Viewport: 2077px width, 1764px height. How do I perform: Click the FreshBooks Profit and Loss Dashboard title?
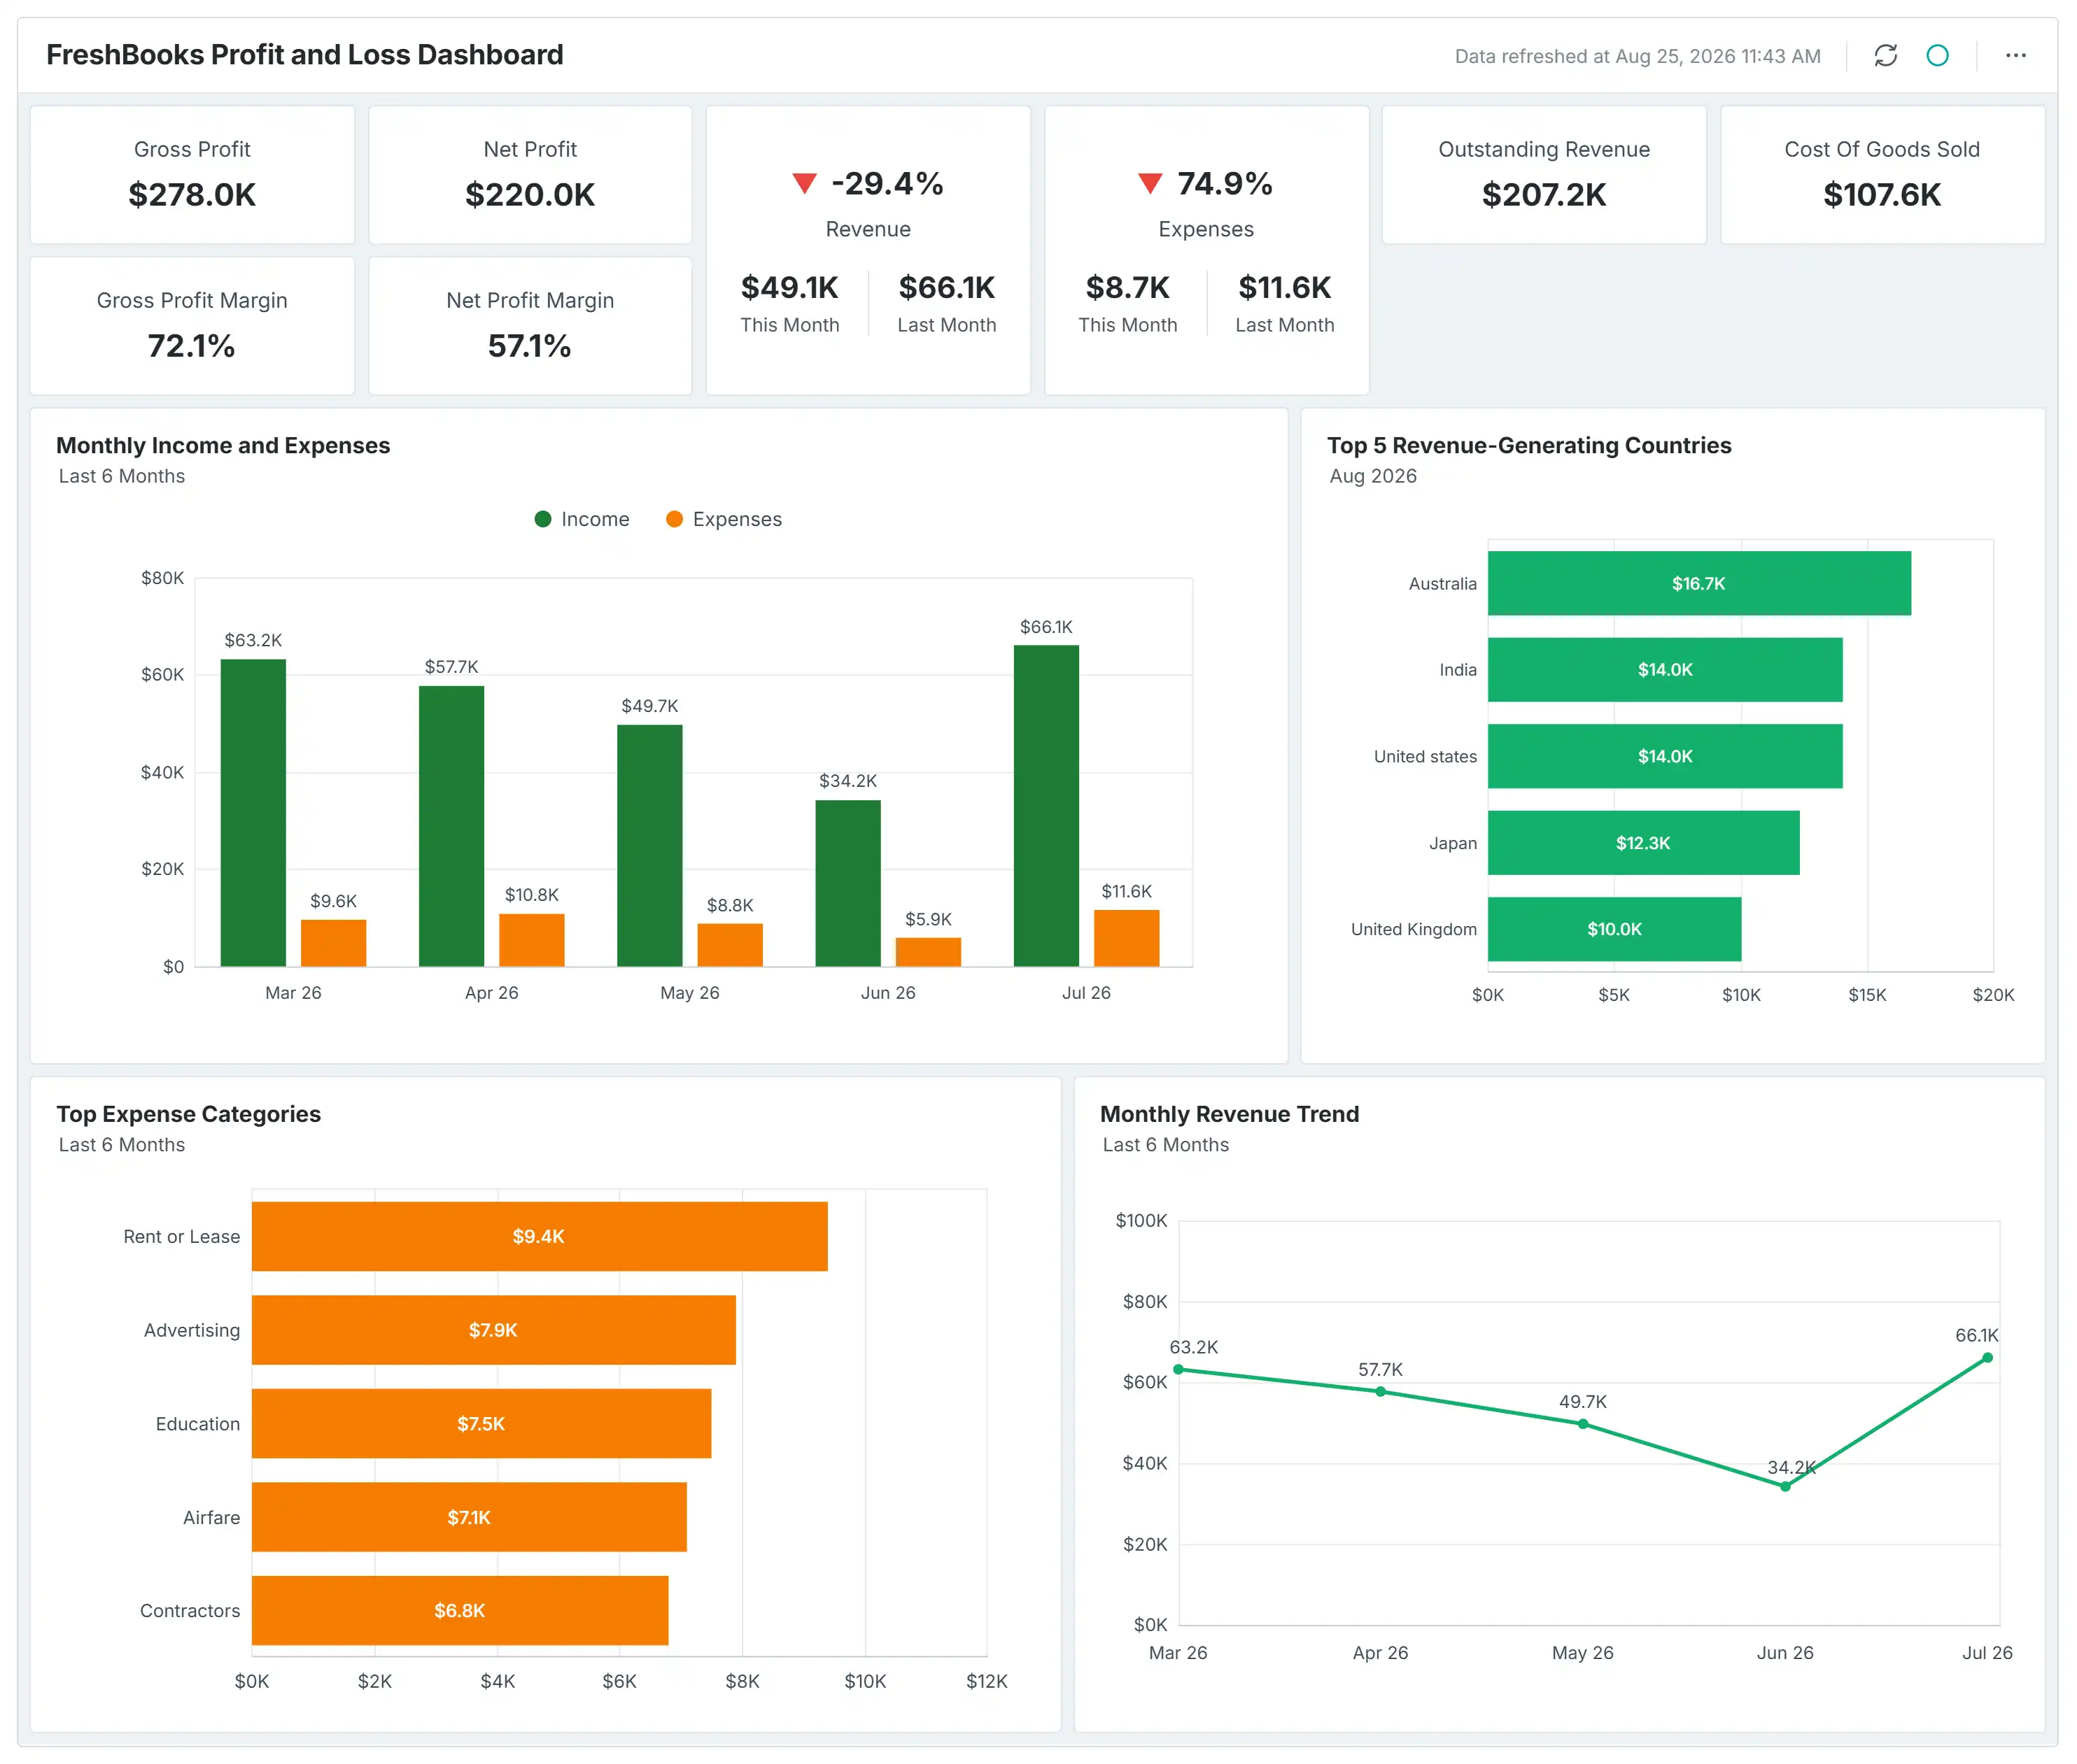tap(305, 55)
